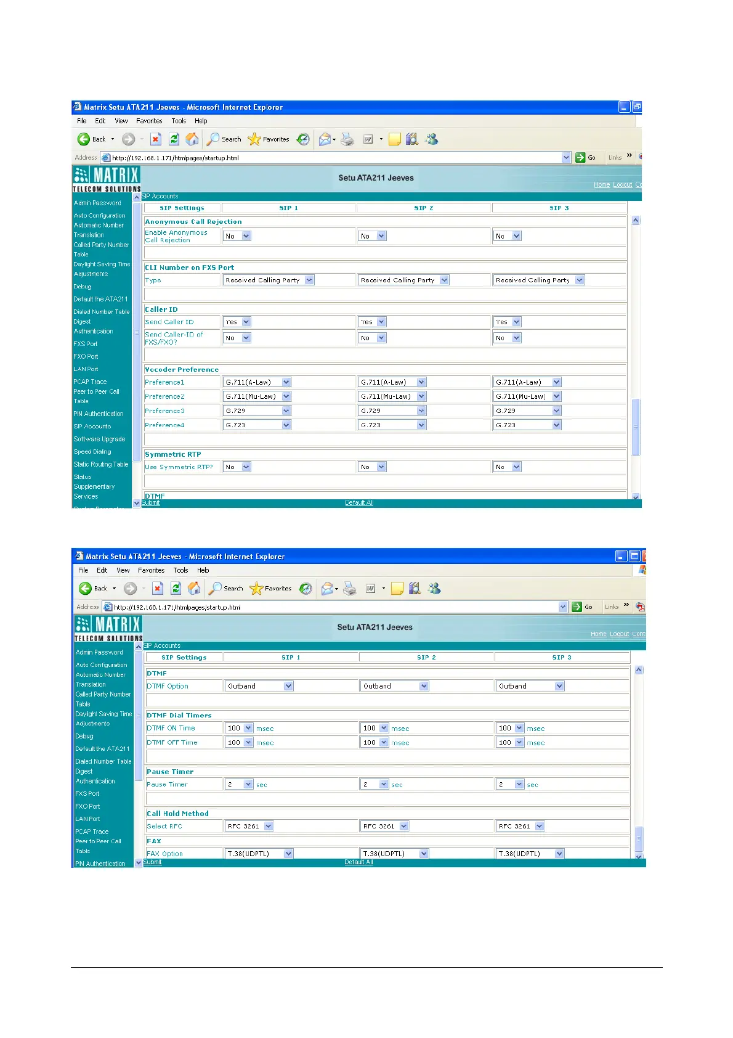Image resolution: width=733 pixels, height=1038 pixels.
Task: Click the Print icon in the upper window
Action: click(x=347, y=139)
